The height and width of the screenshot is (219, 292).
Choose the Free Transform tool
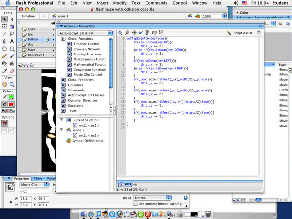[x=4, y=26]
